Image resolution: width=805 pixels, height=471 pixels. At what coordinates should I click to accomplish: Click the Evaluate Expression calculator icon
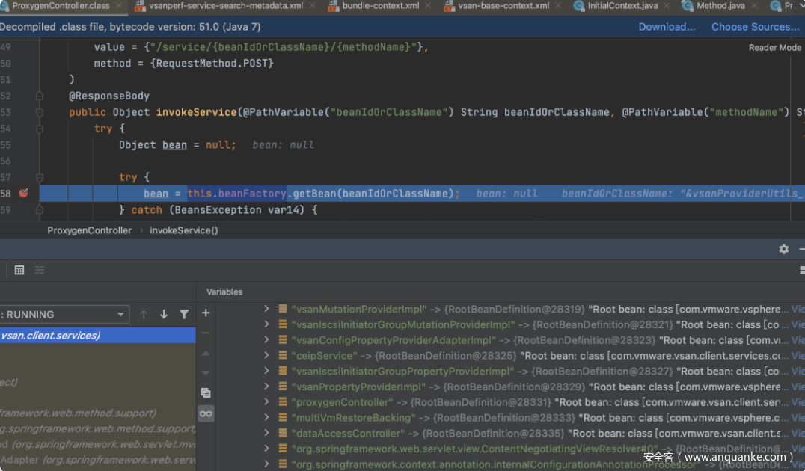coord(19,270)
